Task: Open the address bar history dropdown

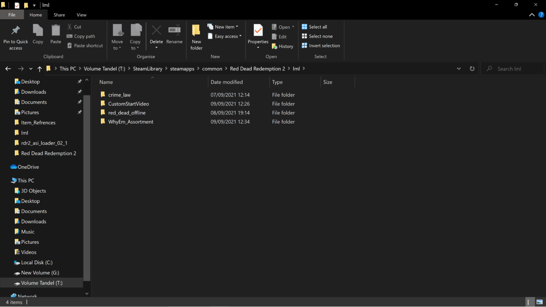Action: tap(459, 69)
